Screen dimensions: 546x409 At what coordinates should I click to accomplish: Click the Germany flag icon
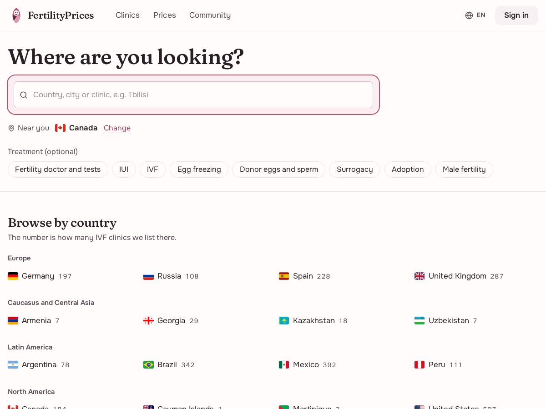click(13, 276)
